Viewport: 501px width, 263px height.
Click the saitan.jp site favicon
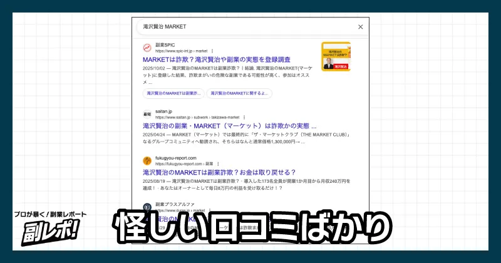[x=147, y=114]
